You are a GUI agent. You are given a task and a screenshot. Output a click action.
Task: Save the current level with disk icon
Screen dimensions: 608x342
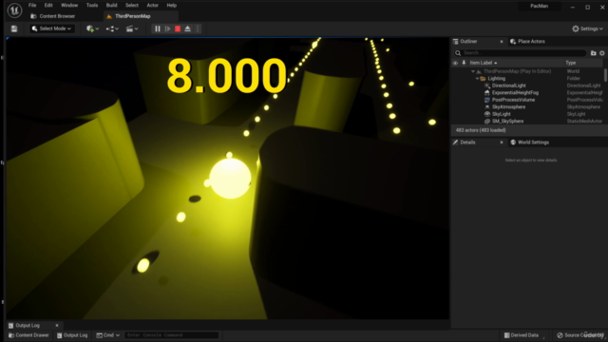(x=14, y=28)
